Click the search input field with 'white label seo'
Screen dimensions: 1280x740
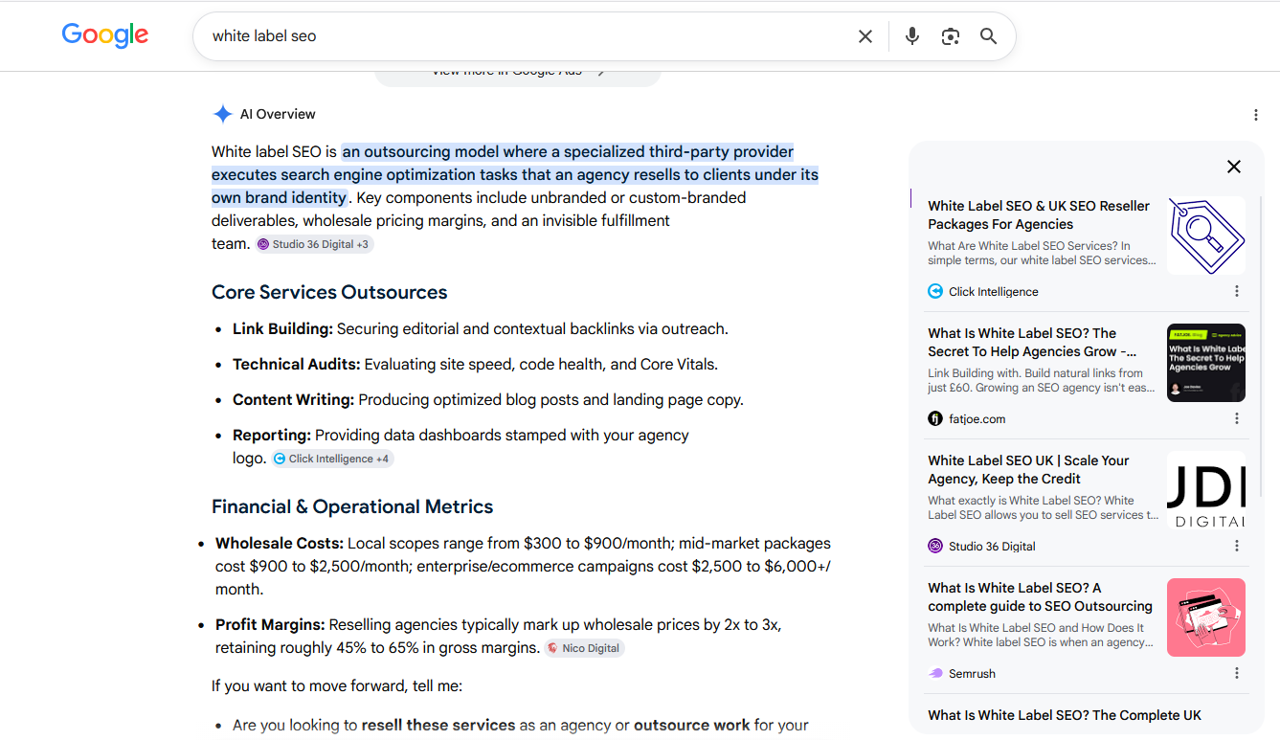[527, 36]
